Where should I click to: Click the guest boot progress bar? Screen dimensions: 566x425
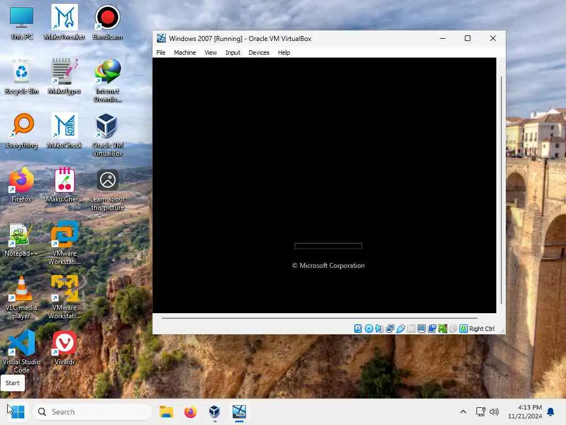328,246
